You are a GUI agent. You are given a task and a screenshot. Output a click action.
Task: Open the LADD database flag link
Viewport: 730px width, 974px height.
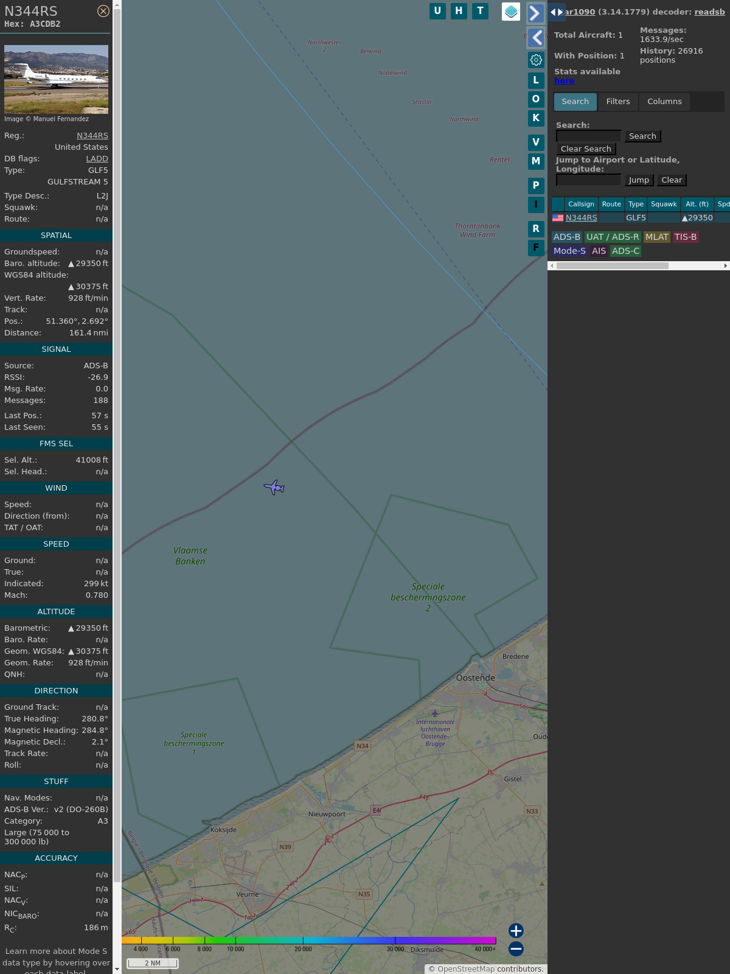click(97, 159)
